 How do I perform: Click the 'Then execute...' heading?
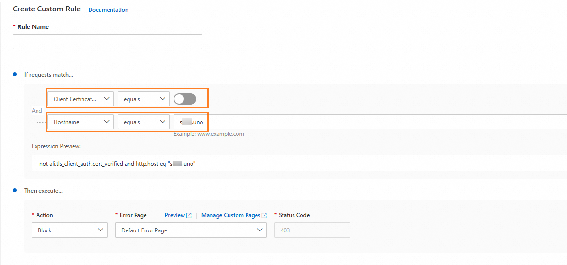[x=44, y=191]
